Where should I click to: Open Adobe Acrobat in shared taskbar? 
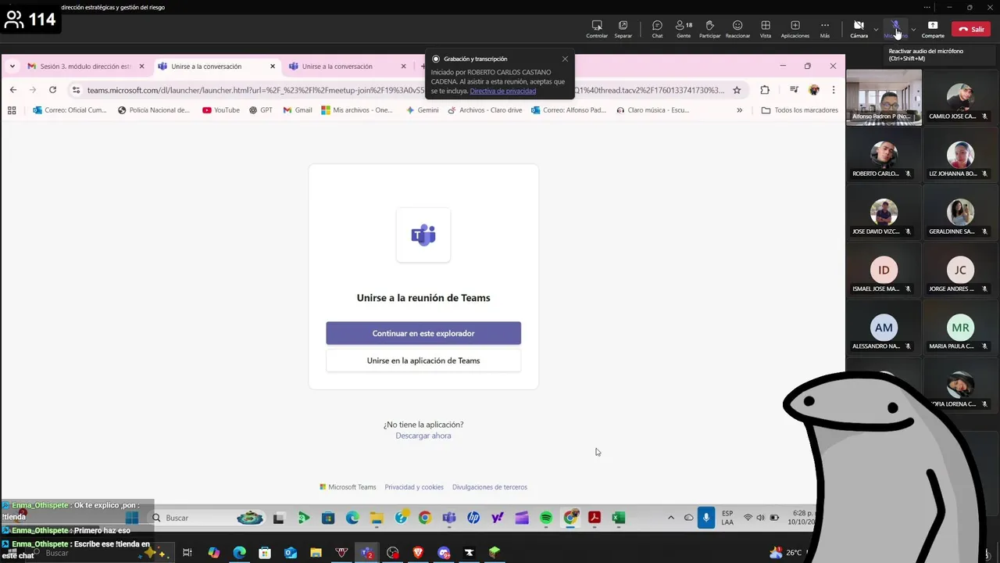point(594,518)
